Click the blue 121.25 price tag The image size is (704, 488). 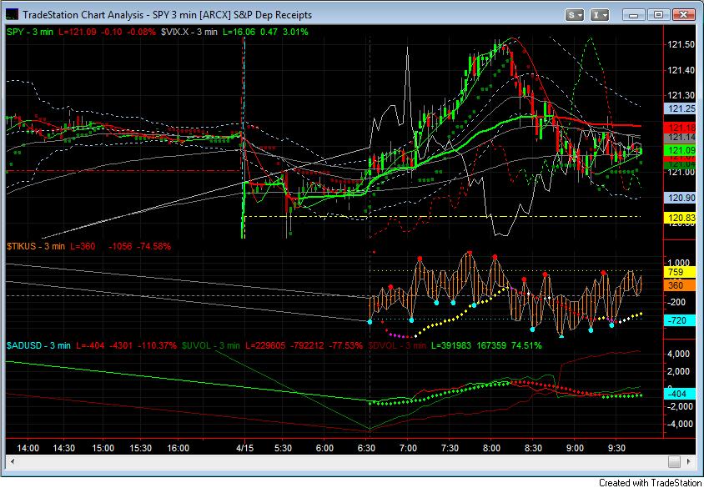[680, 108]
